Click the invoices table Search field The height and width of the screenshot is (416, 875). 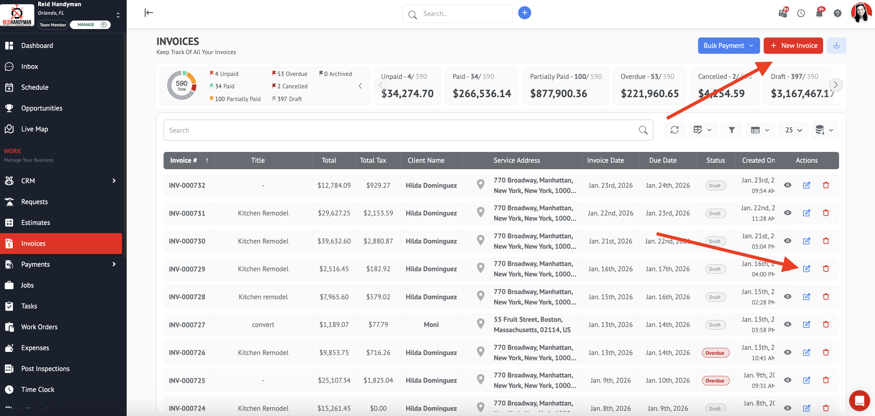point(401,130)
